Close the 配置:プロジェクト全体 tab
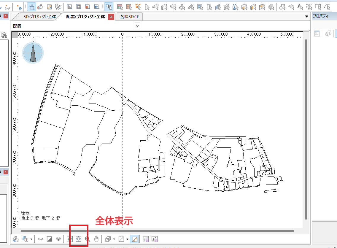This screenshot has width=337, height=248. click(111, 17)
